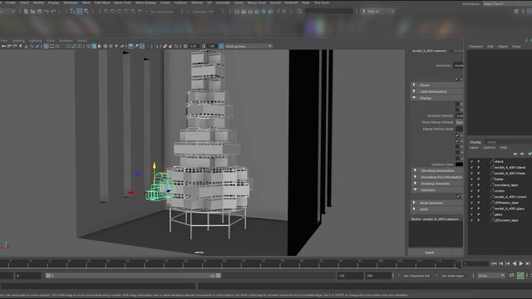Toggle visibility of the glass layer
532x299 pixels.
pyautogui.click(x=471, y=214)
